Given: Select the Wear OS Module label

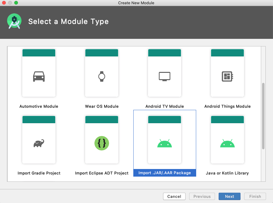Looking at the screenshot, I should click(x=102, y=106).
